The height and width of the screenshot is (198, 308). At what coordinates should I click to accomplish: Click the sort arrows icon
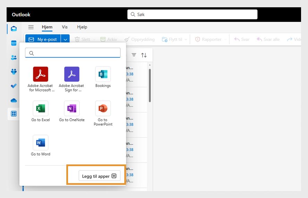pyautogui.click(x=144, y=55)
